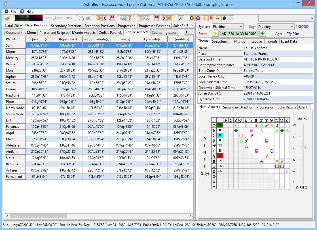This screenshot has height=230, width=317.
Task: Click the red circle S icon
Action: [x=198, y=18]
